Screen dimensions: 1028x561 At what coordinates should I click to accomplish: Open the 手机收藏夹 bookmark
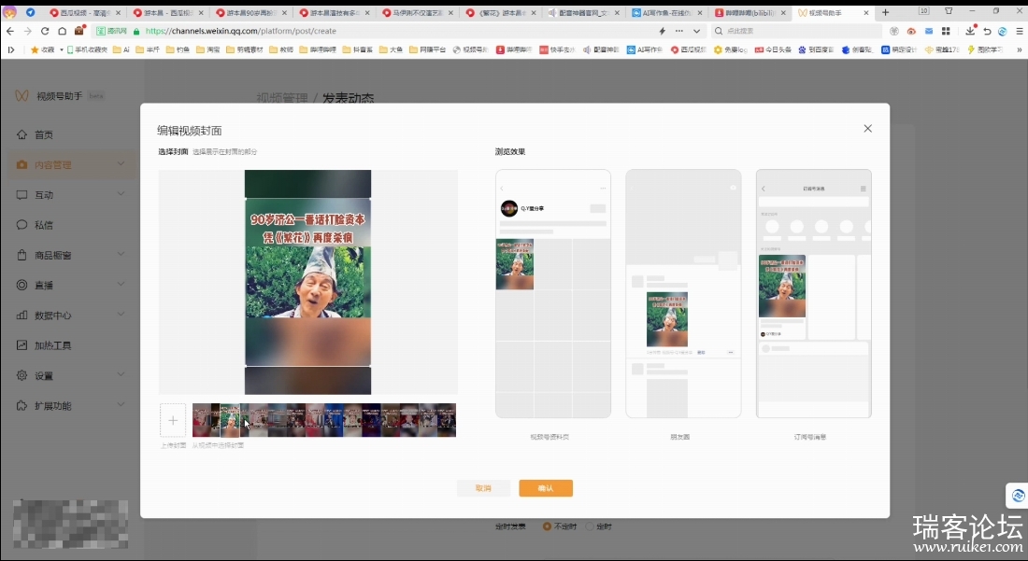click(x=87, y=49)
